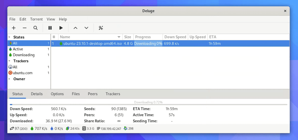Open the Help menu

[63, 19]
